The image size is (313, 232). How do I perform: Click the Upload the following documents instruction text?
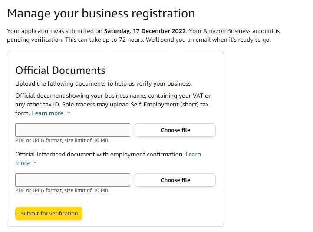point(103,83)
